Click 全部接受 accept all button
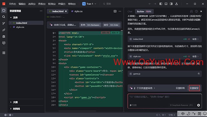This screenshot has height=117, width=207. pos(194,88)
